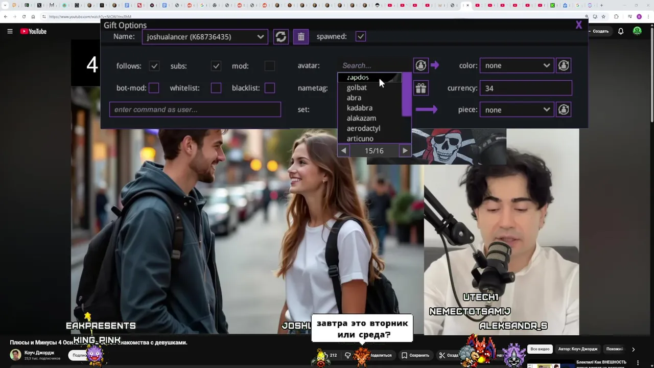
Task: Click the trash delete user icon
Action: click(301, 37)
